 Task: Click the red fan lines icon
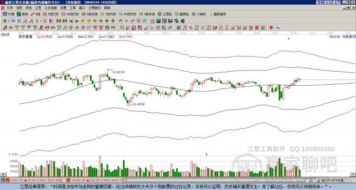coord(128,28)
